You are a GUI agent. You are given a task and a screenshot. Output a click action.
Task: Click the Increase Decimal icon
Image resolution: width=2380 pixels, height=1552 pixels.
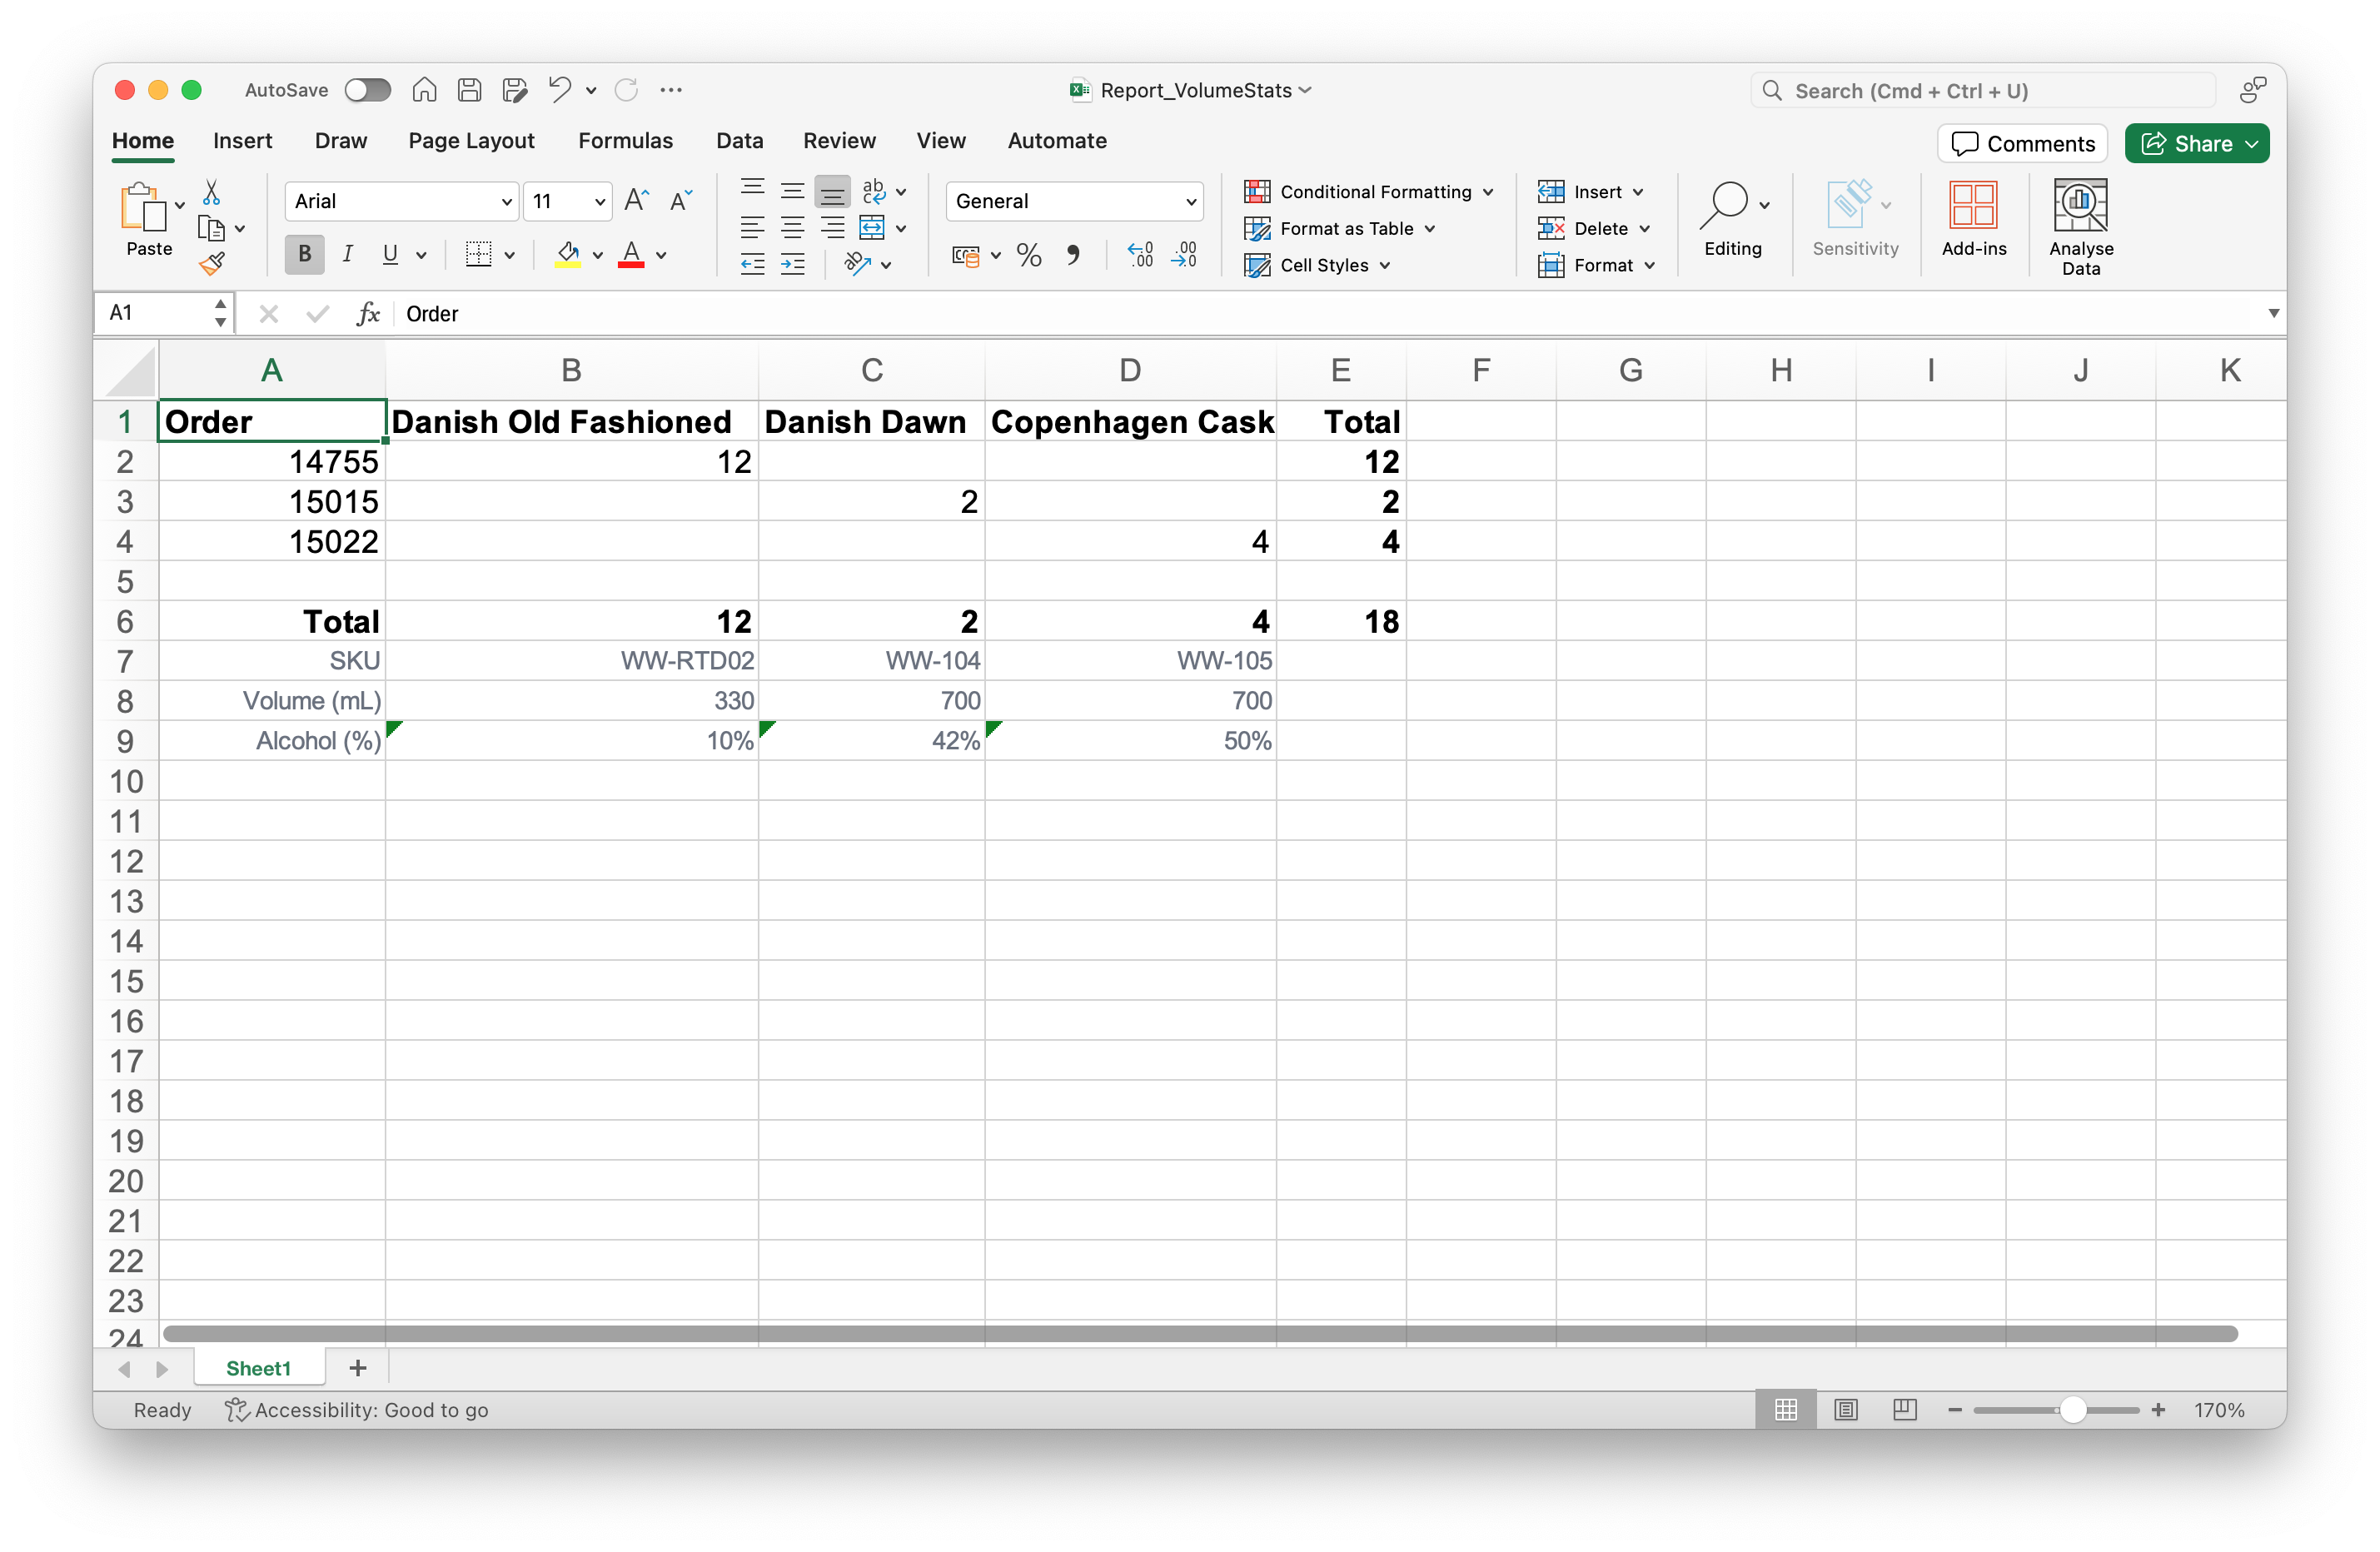(1140, 256)
